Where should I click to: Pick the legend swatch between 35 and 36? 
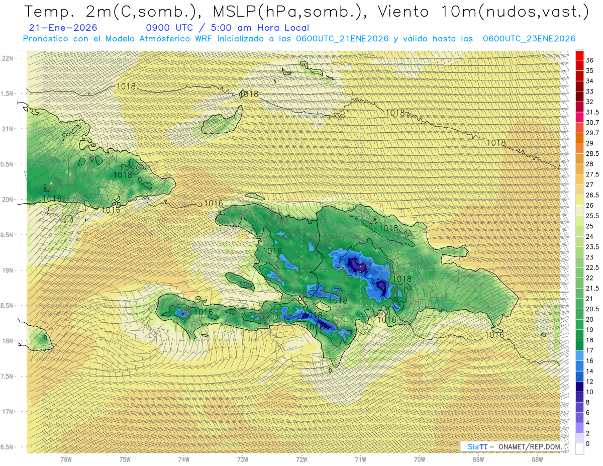[579, 65]
